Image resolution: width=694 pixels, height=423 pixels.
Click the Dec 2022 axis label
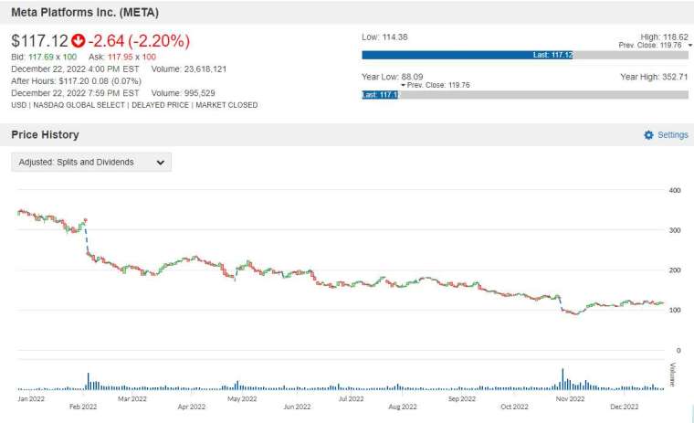624,407
